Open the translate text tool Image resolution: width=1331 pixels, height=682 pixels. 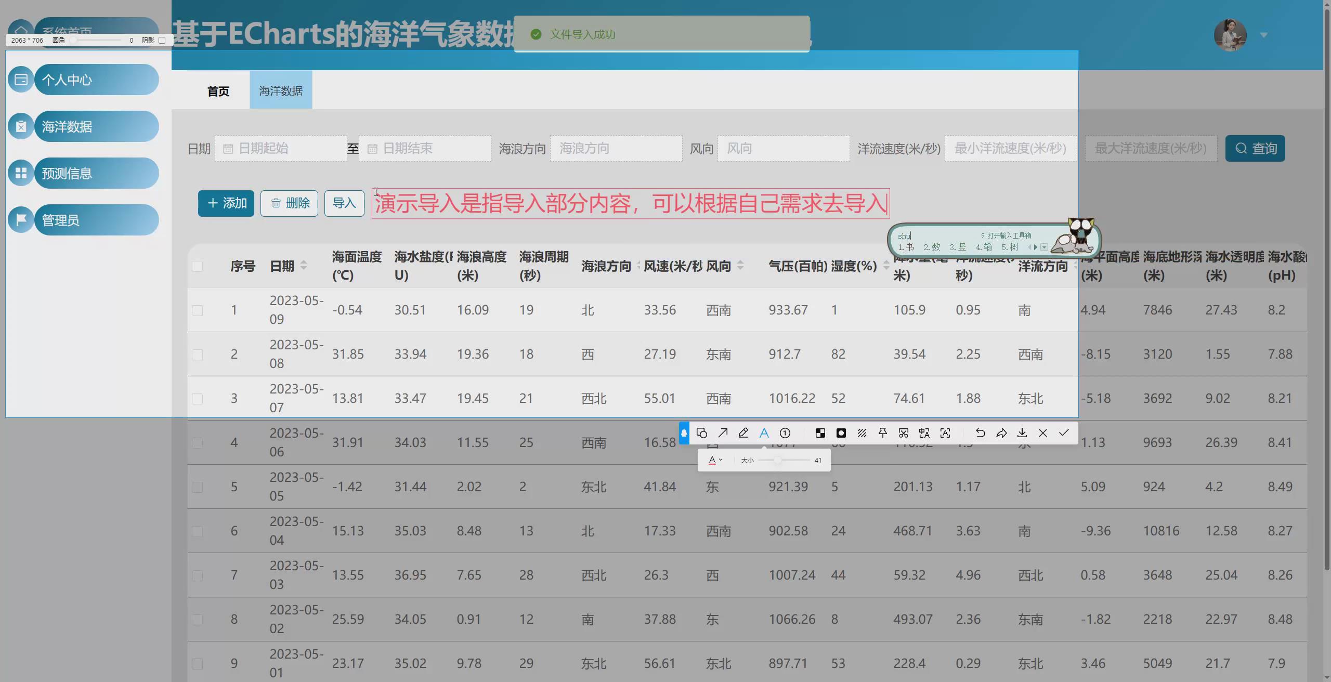coord(924,433)
